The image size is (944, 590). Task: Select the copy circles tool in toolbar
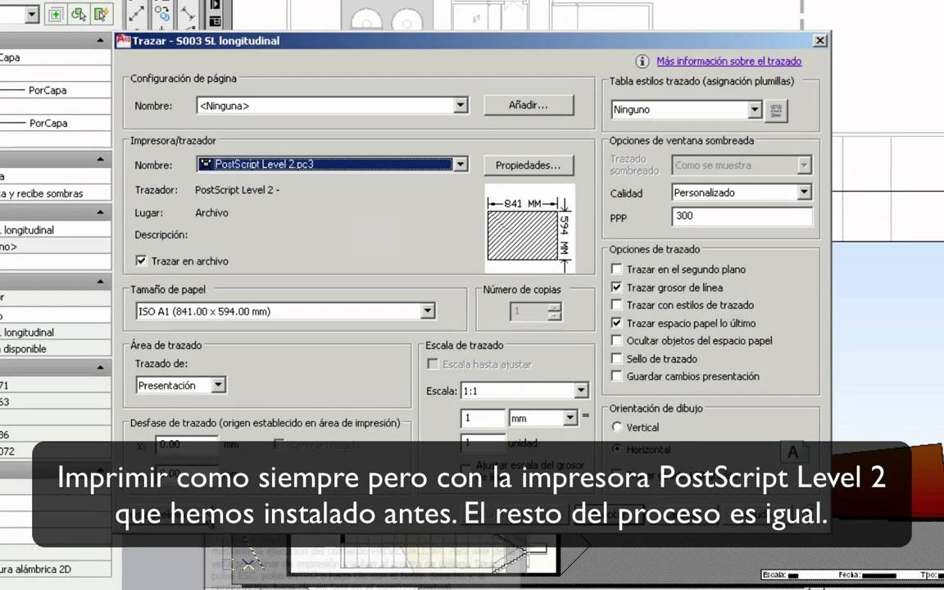click(x=162, y=13)
